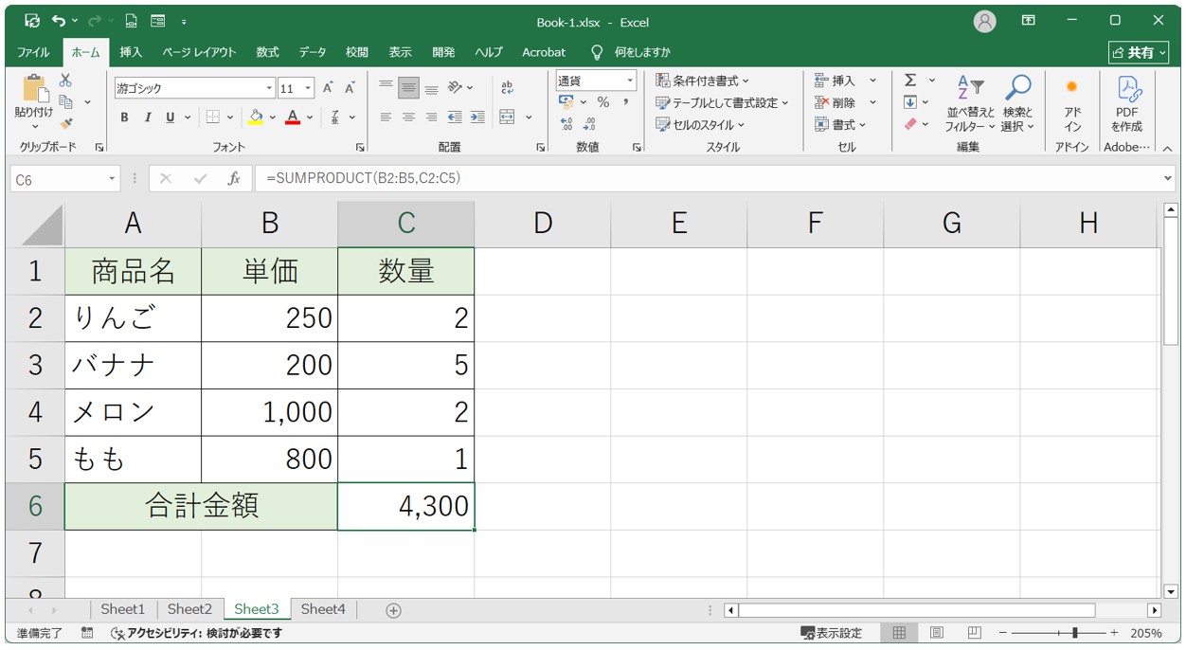Switch to the 数式 tab
Viewport: 1186px width, 650px height.
[x=268, y=52]
